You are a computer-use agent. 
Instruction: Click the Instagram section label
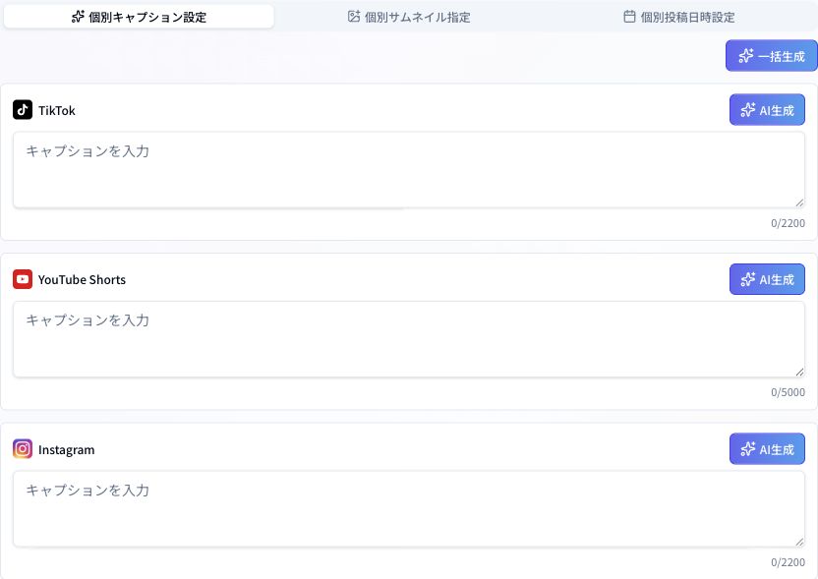coord(66,449)
